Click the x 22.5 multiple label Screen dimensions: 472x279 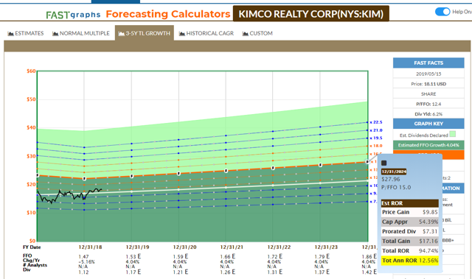tap(376, 122)
